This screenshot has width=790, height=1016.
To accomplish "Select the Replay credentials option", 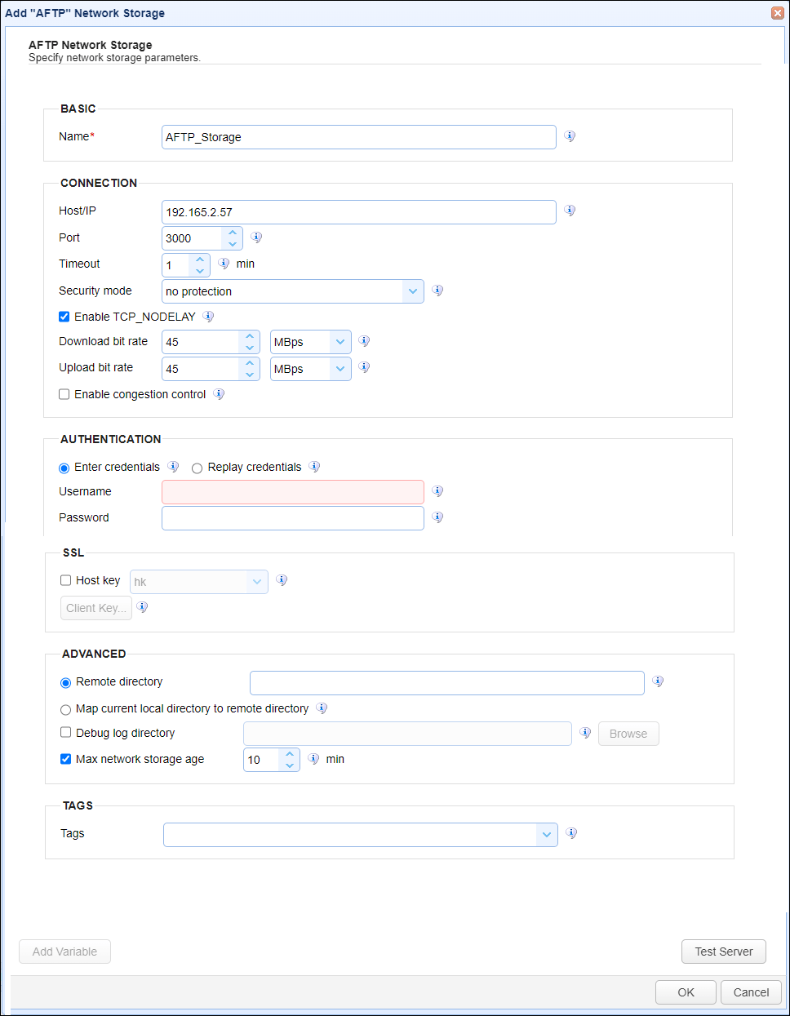I will point(197,468).
